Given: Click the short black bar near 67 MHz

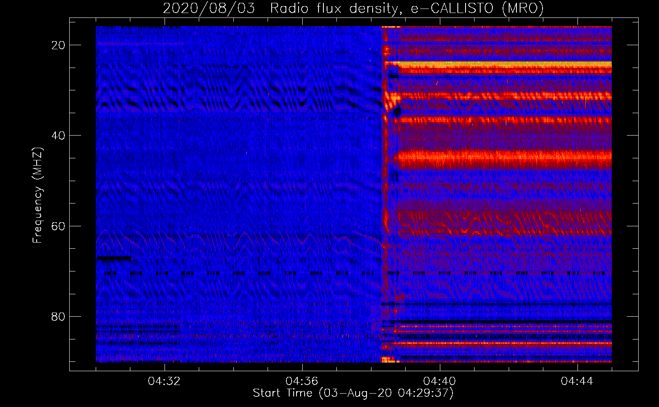Looking at the screenshot, I should click(x=114, y=258).
